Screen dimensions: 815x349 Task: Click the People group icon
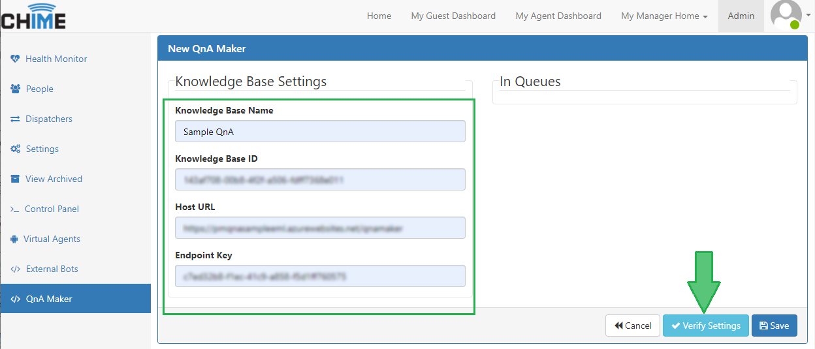(16, 89)
